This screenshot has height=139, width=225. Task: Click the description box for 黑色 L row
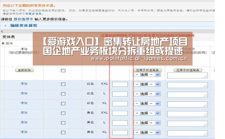[x=187, y=124]
